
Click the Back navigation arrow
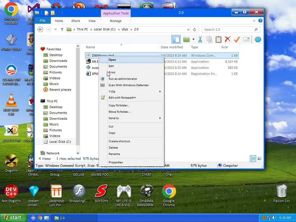point(40,29)
